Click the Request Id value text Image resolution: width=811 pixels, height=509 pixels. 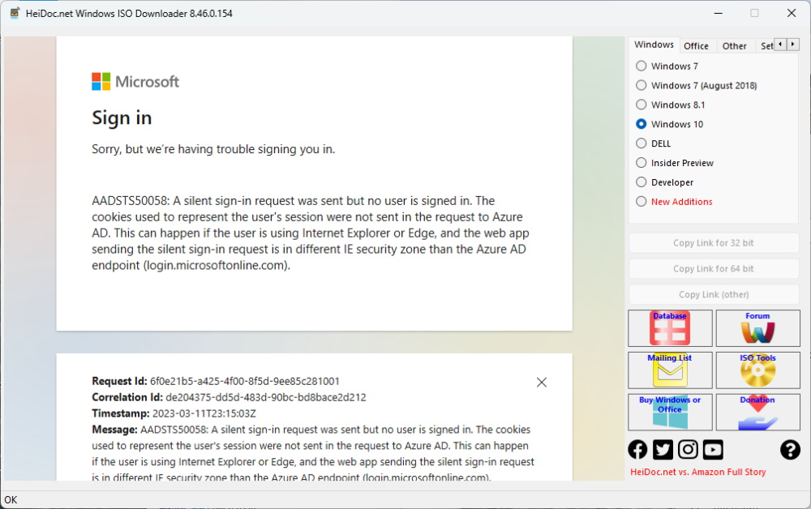click(x=245, y=382)
